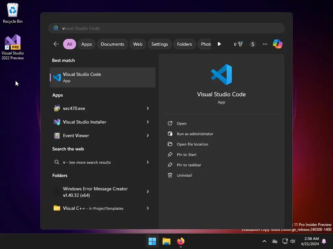Open the Windows Start button
Screen dimensions: 333x249
point(152,241)
